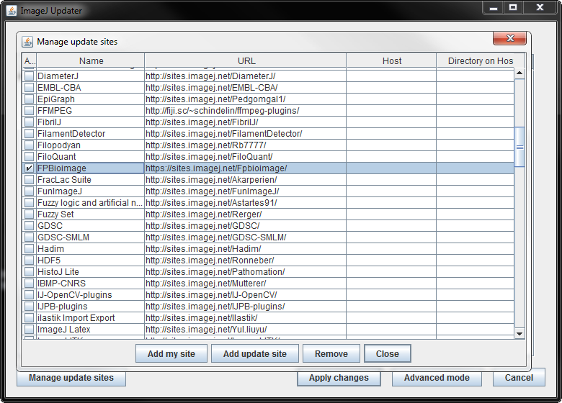This screenshot has height=403, width=562.
Task: Click the scrollbar down arrow
Action: click(519, 334)
